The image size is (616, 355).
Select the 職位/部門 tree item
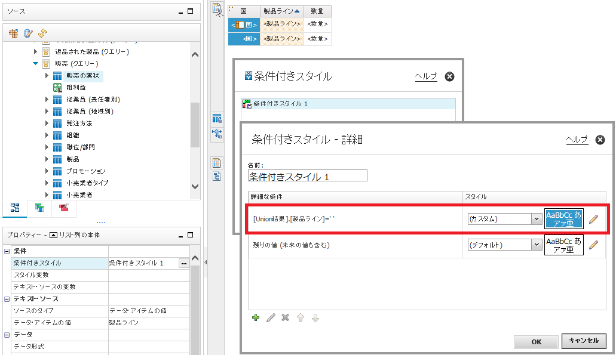[x=81, y=147]
